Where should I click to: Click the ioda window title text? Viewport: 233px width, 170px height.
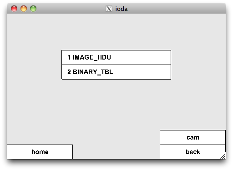(x=122, y=9)
